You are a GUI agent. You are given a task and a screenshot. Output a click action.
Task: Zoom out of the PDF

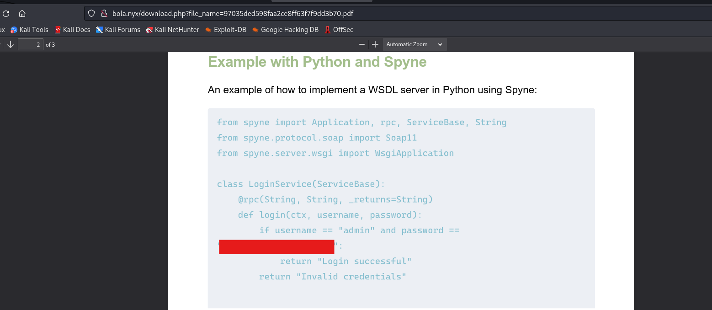(x=362, y=44)
